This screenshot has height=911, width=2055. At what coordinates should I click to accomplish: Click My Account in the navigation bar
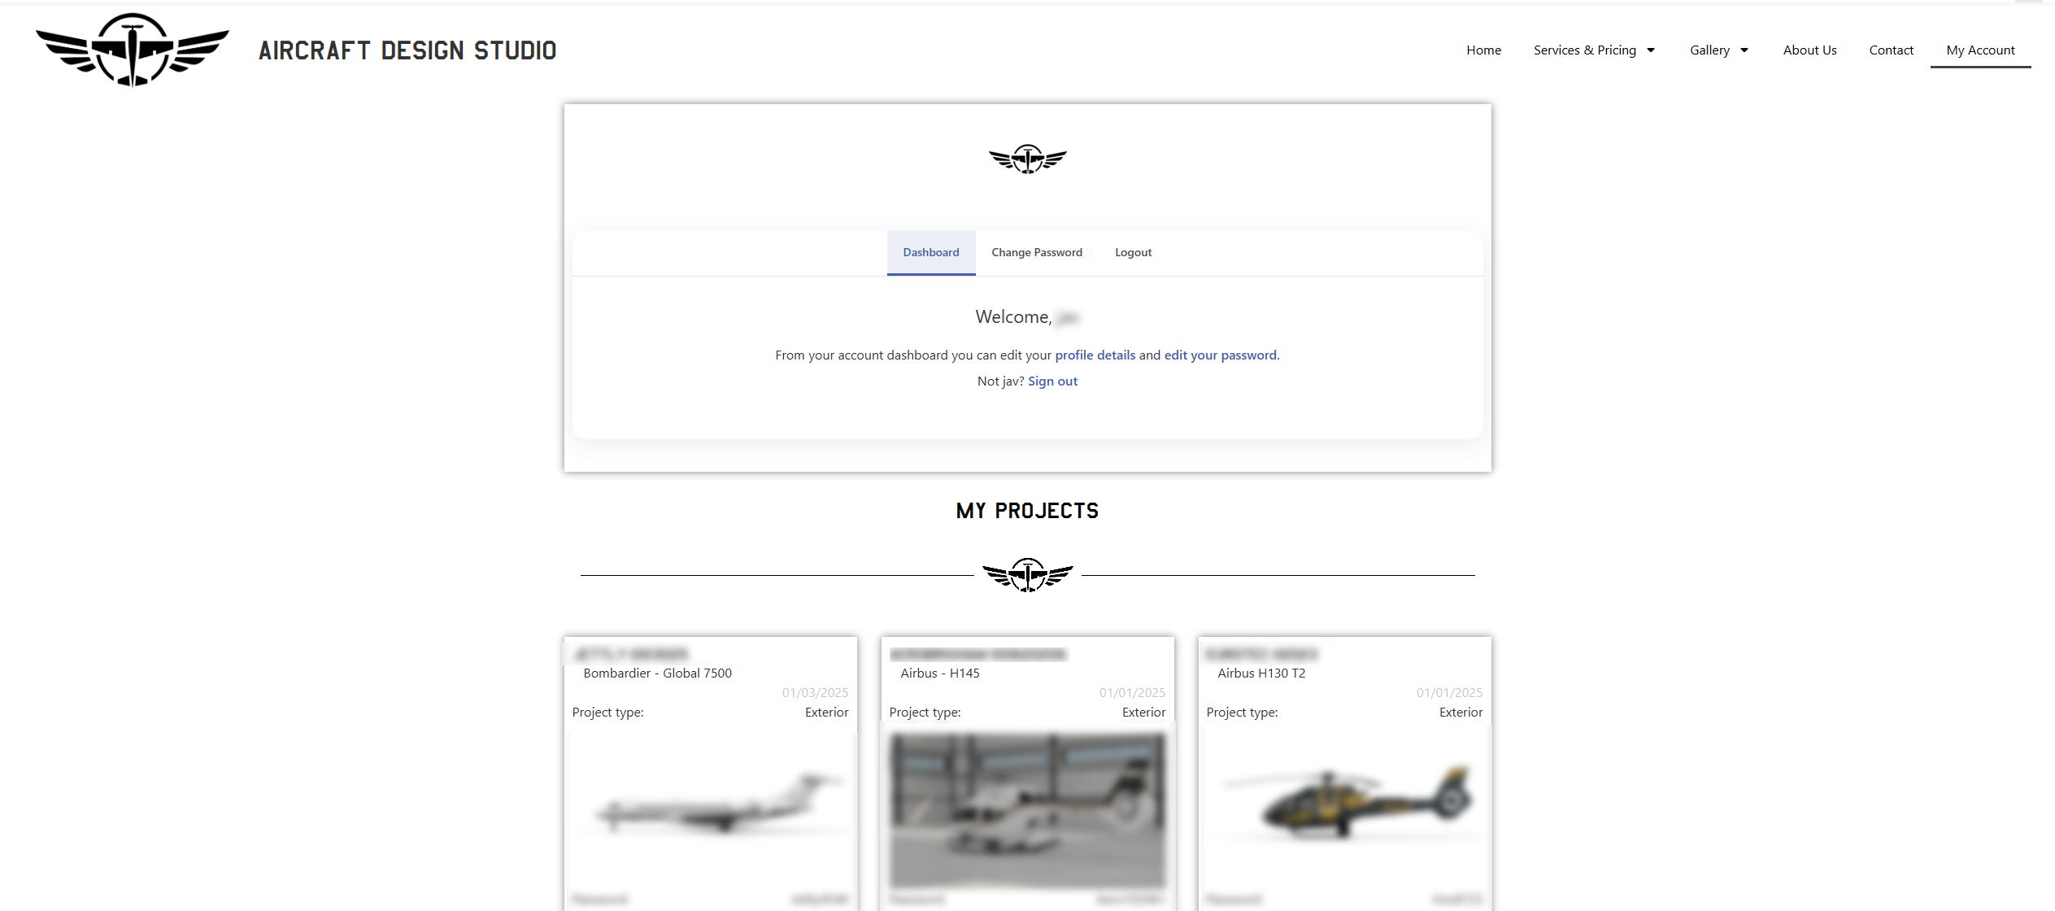[1980, 50]
